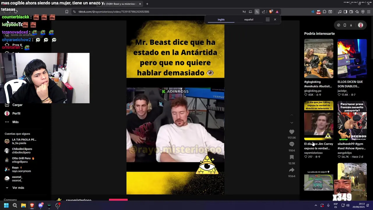The height and width of the screenshot is (210, 373).
Task: Open File Explorer from taskbar
Action: (23, 205)
